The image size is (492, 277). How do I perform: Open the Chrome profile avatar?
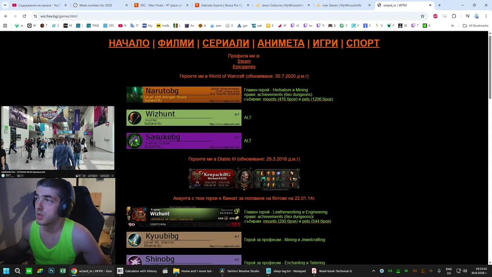pos(477,16)
